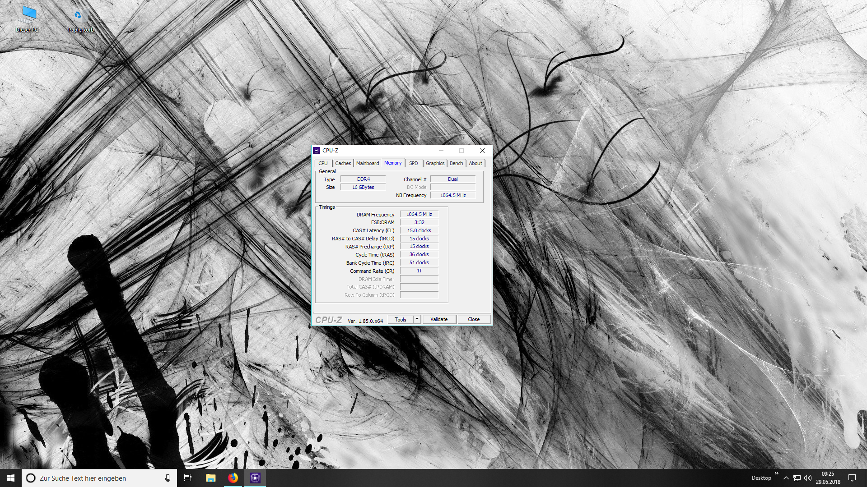Viewport: 867px width, 487px height.
Task: Click the volume icon in the system tray
Action: [x=808, y=478]
